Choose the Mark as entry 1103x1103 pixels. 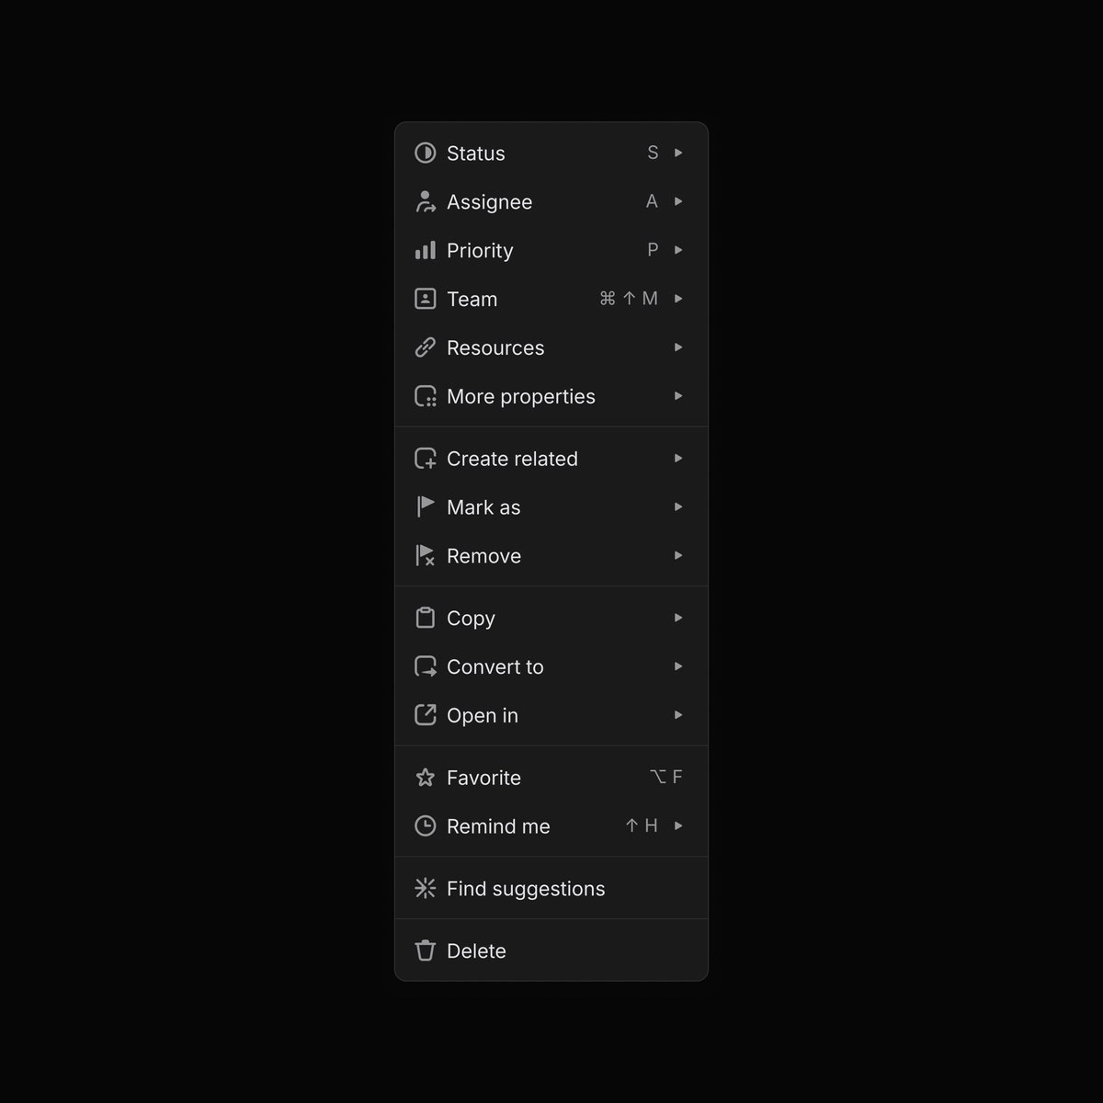[551, 507]
